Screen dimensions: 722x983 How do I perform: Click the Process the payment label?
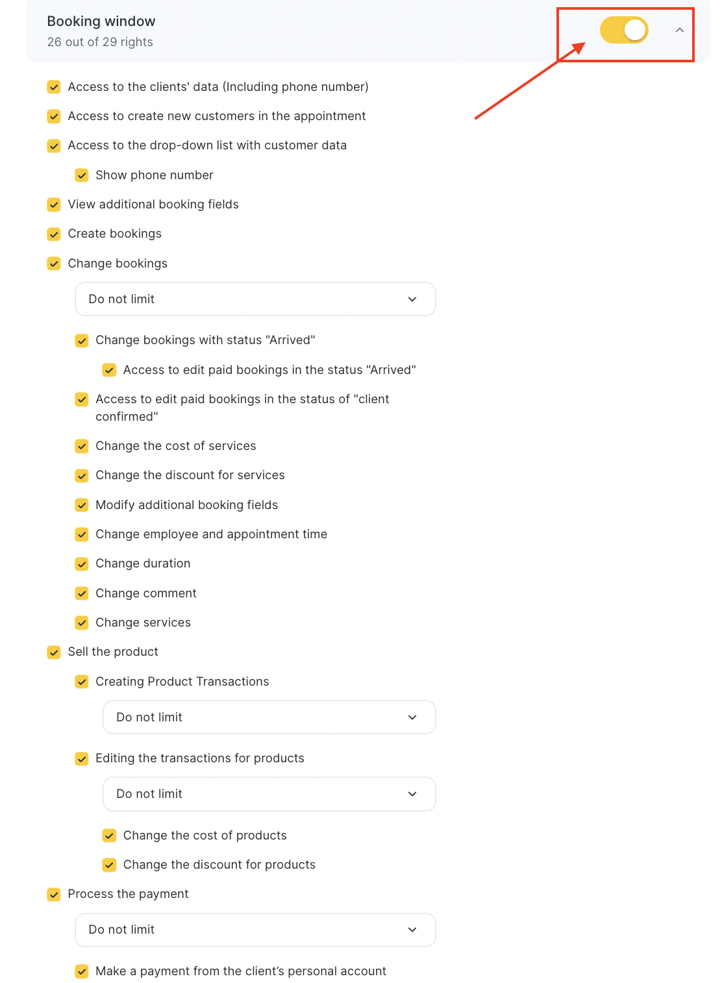pos(128,894)
